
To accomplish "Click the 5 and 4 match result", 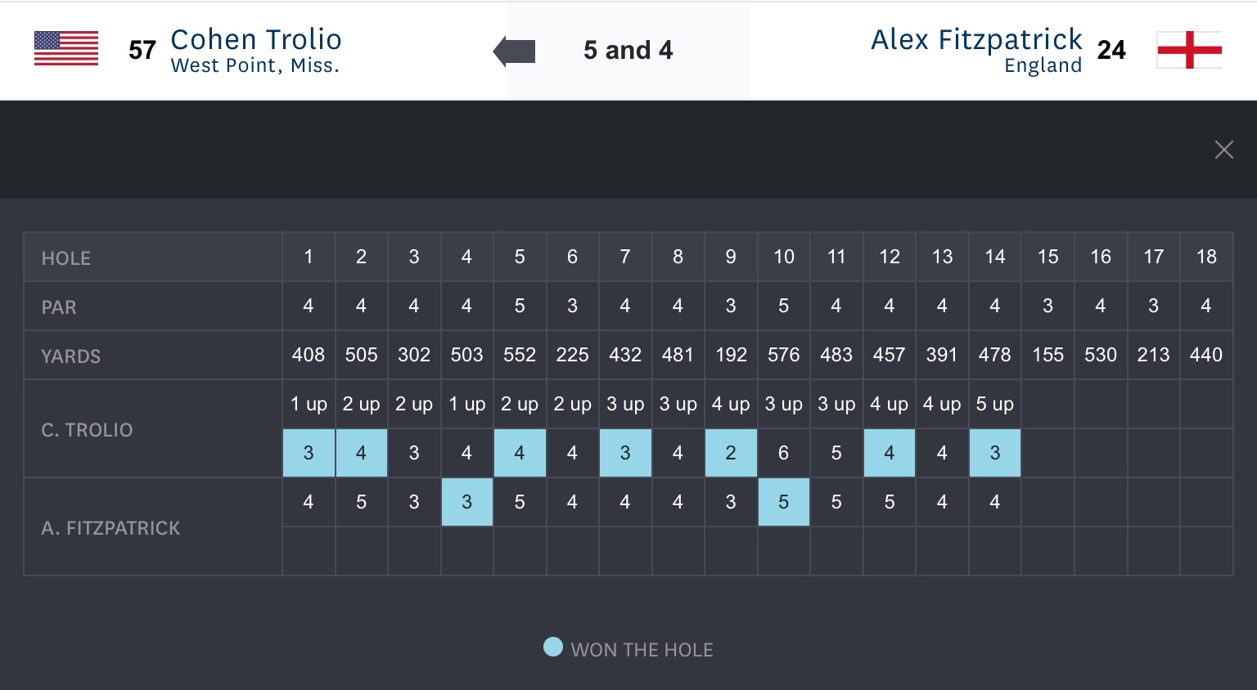I will pyautogui.click(x=628, y=51).
